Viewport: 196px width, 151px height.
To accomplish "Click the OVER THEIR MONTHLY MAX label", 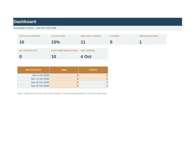I will pyautogui.click(x=65, y=51).
